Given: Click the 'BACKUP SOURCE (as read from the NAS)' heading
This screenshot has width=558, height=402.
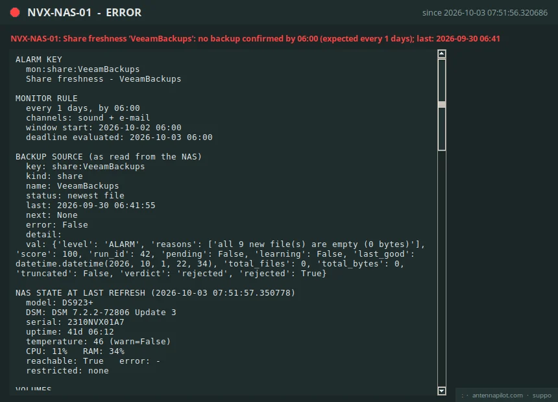Looking at the screenshot, I should click(x=108, y=156).
